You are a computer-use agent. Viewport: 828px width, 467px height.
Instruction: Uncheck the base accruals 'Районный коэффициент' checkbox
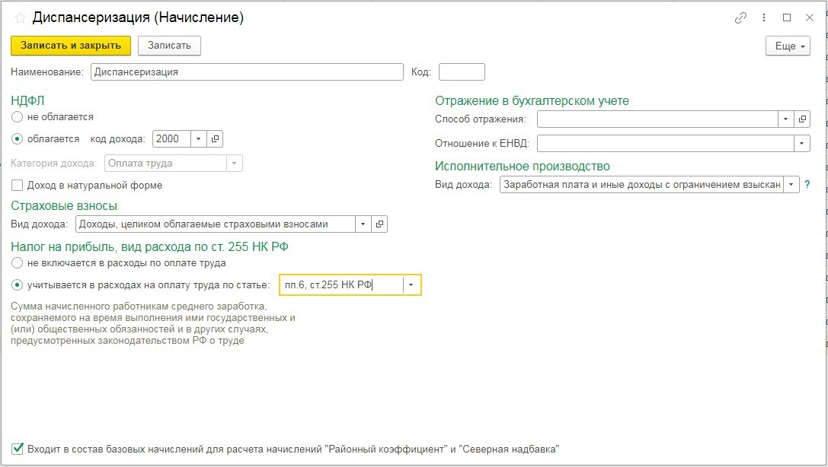click(18, 449)
